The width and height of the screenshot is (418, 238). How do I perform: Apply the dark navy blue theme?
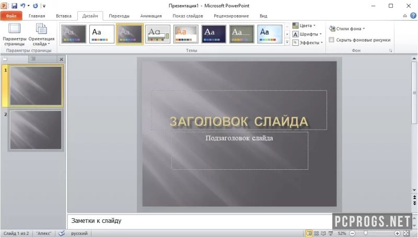point(214,34)
